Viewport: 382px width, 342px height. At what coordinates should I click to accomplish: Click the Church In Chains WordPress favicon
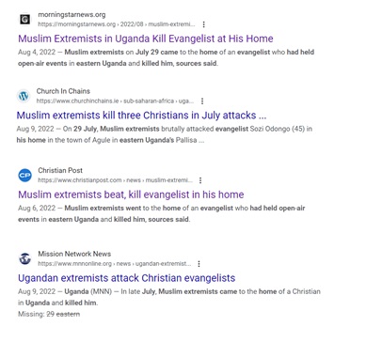tap(24, 96)
